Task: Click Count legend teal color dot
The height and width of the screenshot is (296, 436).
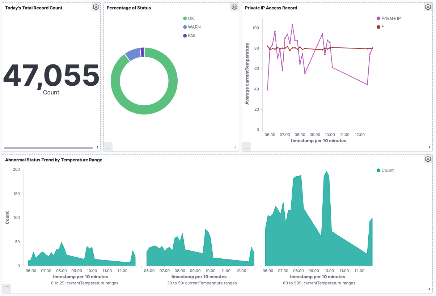Action: coord(378,170)
